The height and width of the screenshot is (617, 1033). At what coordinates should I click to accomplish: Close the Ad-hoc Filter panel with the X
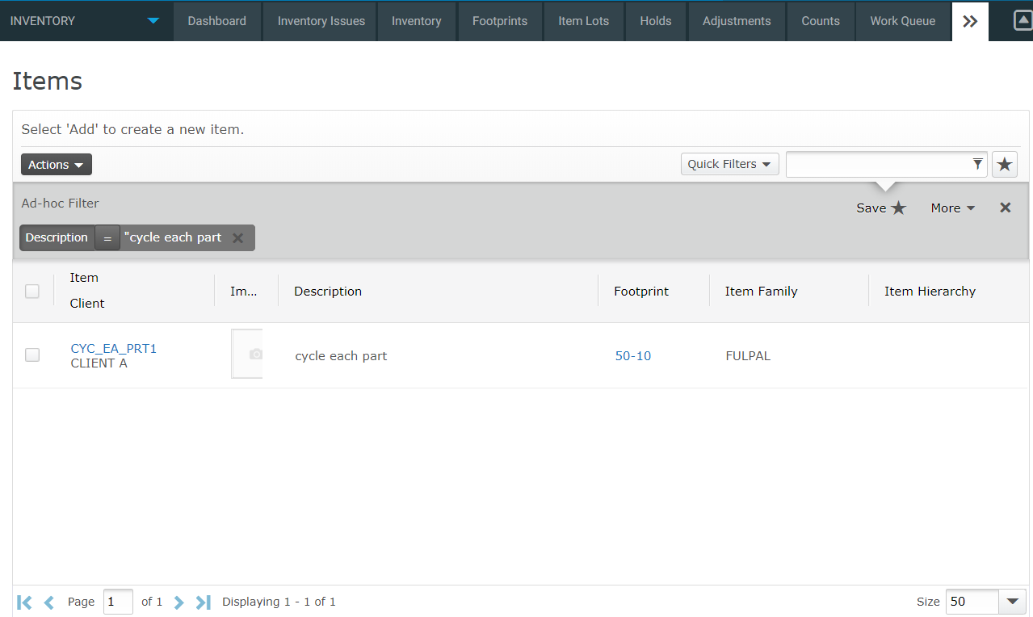tap(1005, 208)
